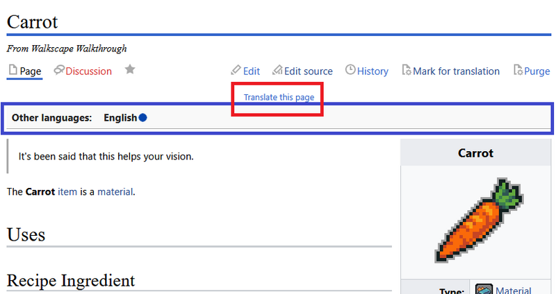Click the clock icon beside History
Screen dimensions: 556x294
point(350,71)
